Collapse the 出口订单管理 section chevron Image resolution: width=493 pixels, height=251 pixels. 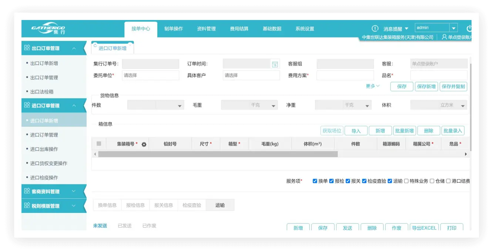click(x=74, y=48)
